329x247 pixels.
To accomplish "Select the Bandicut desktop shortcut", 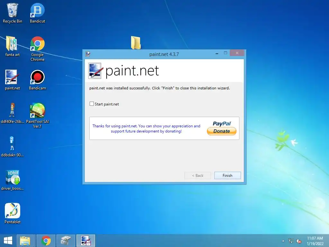I will tap(37, 13).
